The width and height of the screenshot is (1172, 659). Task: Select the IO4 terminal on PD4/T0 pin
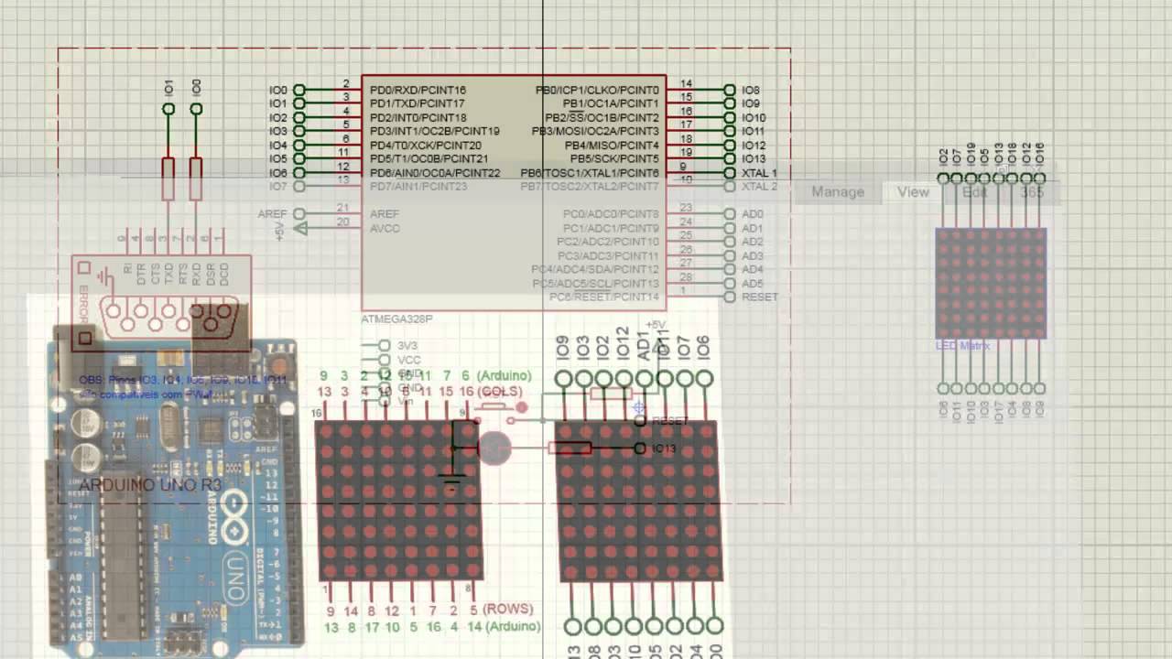[x=298, y=145]
